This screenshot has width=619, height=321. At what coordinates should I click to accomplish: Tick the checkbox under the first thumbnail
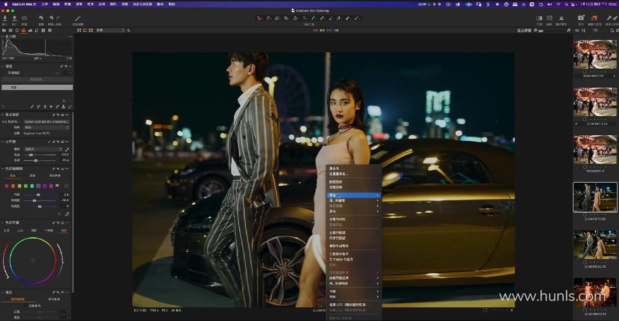point(585,71)
